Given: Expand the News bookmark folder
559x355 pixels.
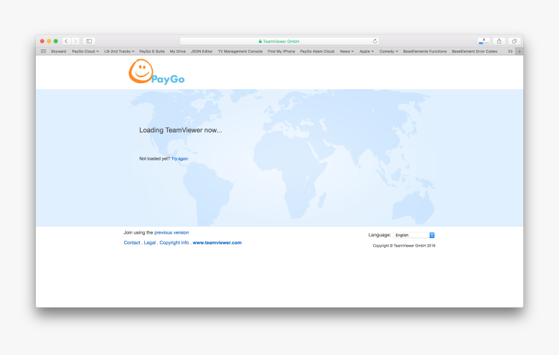Looking at the screenshot, I should (347, 51).
